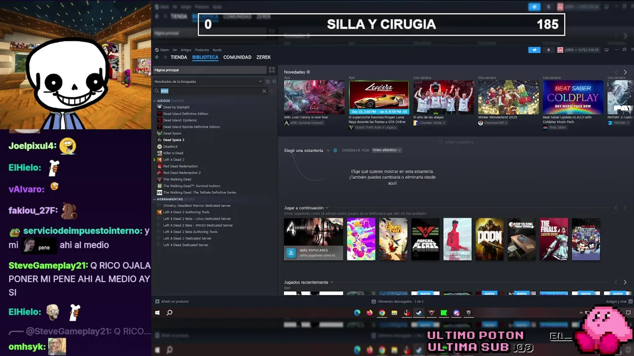The height and width of the screenshot is (356, 634).
Task: Expand Elegir una estantería dropdown
Action: tap(328, 150)
